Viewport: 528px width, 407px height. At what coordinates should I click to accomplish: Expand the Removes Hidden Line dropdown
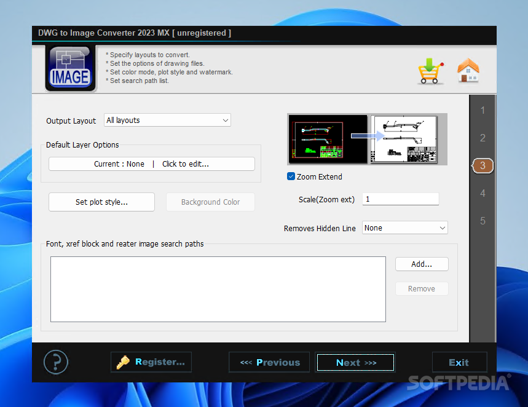(x=404, y=227)
